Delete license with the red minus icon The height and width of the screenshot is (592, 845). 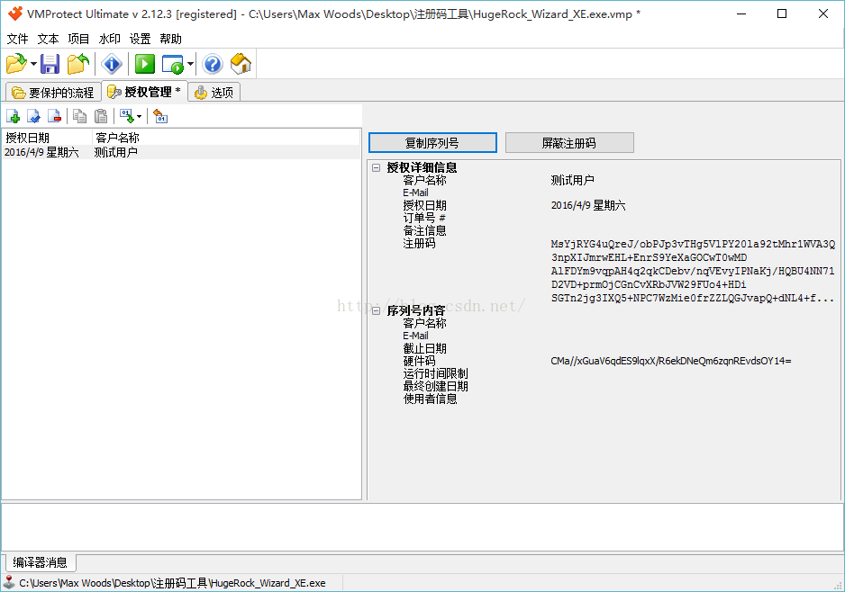pyautogui.click(x=54, y=116)
